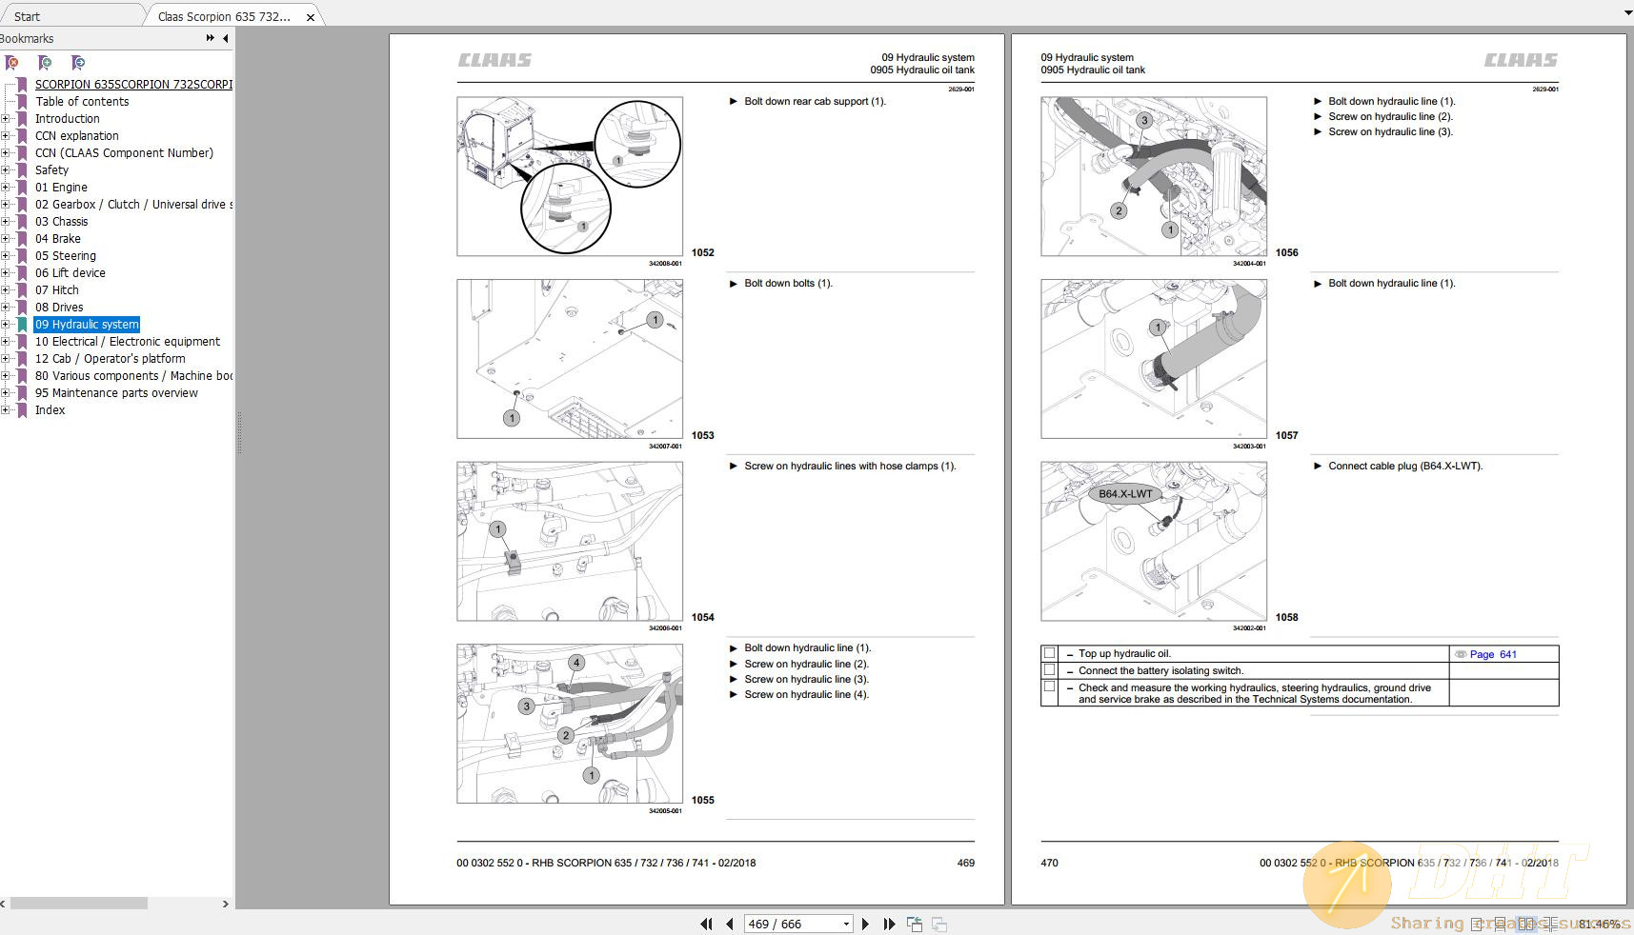Switch to the Start tab

(27, 16)
